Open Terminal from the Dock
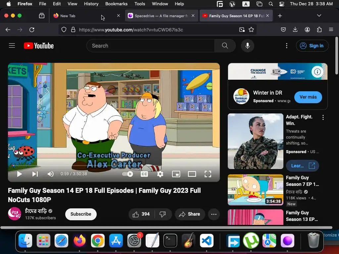 click(x=170, y=241)
